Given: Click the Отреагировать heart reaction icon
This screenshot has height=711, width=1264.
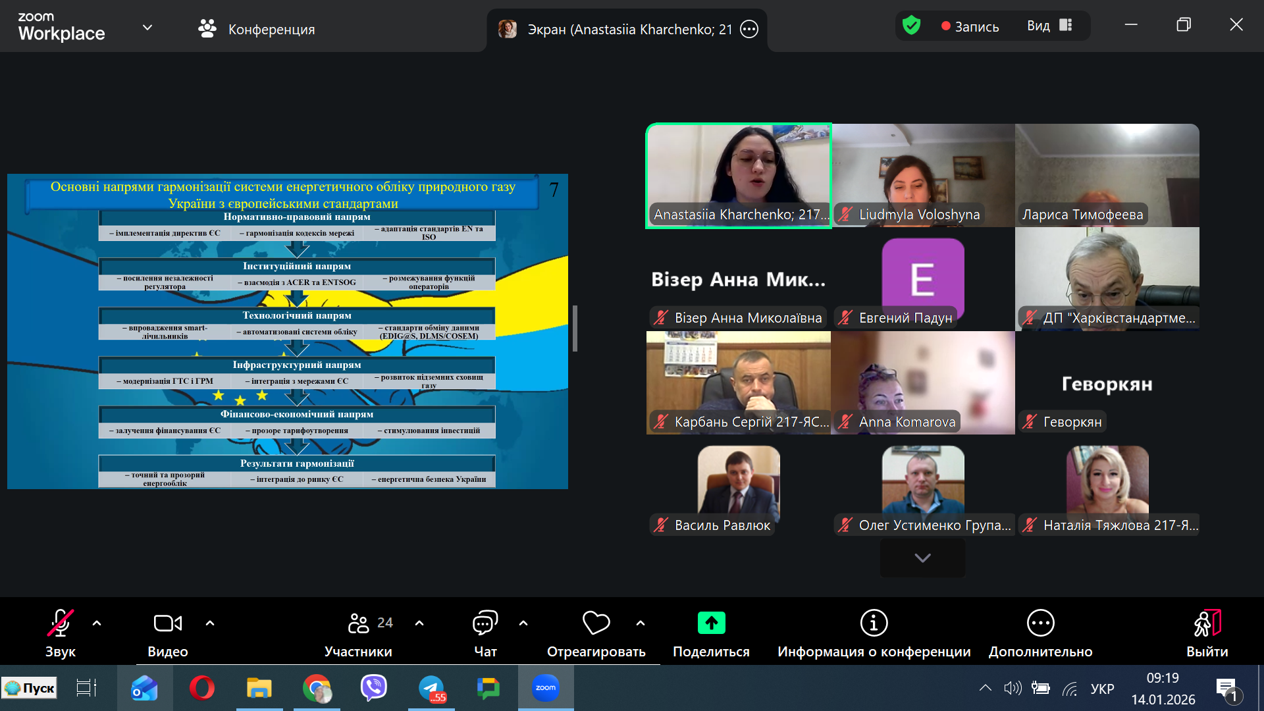Looking at the screenshot, I should tap(596, 623).
